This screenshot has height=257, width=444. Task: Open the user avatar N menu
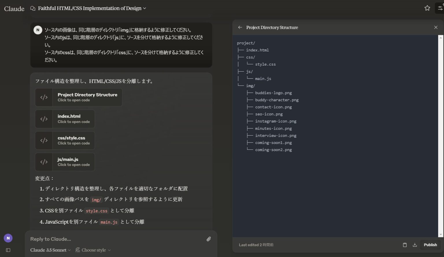(x=8, y=238)
